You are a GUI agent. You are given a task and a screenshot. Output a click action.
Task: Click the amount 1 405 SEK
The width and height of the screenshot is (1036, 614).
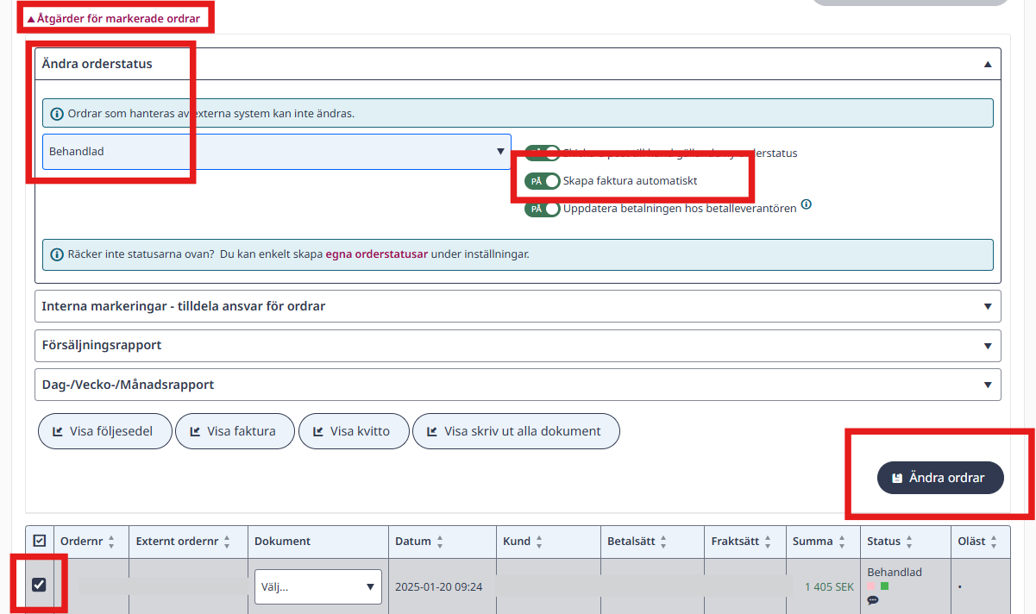829,586
